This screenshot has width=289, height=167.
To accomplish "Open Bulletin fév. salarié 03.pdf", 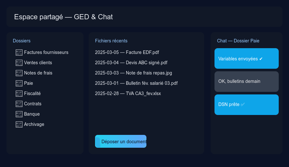I will (x=136, y=83).
